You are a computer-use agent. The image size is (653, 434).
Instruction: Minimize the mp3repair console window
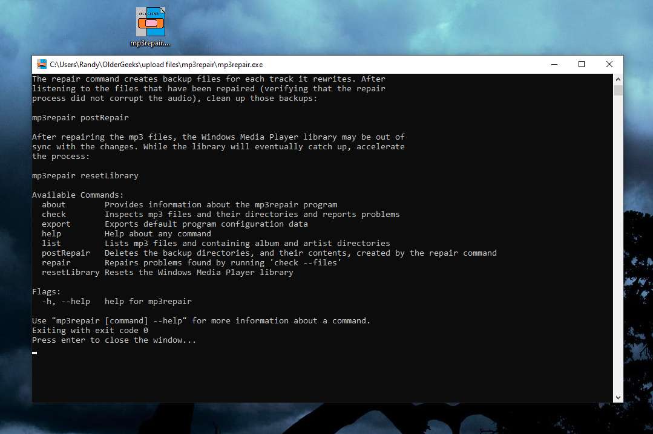(x=554, y=65)
